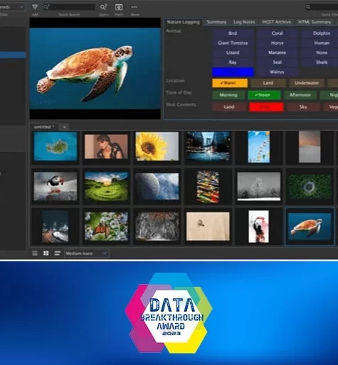The width and height of the screenshot is (338, 365).
Task: Click the Query magnifier icon in toolbar
Action: point(103,7)
